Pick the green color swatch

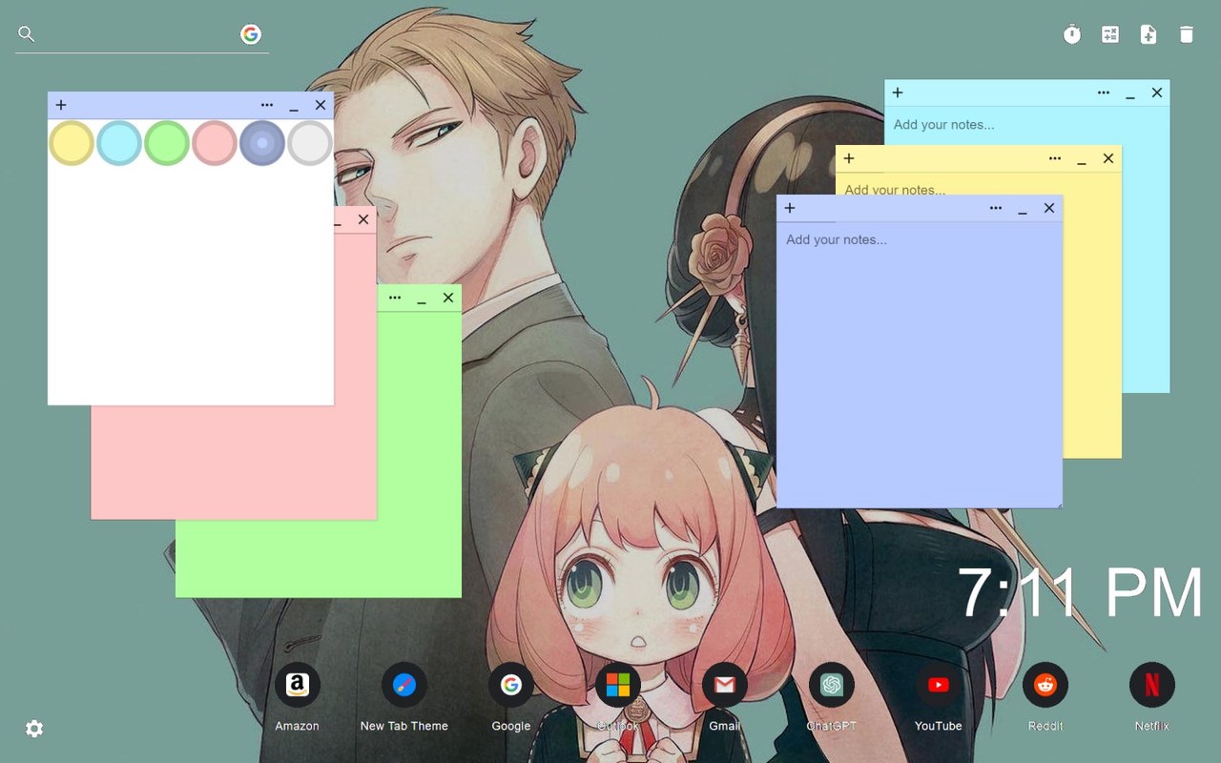click(167, 143)
